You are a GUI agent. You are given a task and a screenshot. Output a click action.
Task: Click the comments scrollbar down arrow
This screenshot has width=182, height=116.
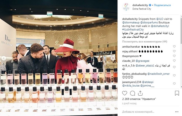coord(181,87)
